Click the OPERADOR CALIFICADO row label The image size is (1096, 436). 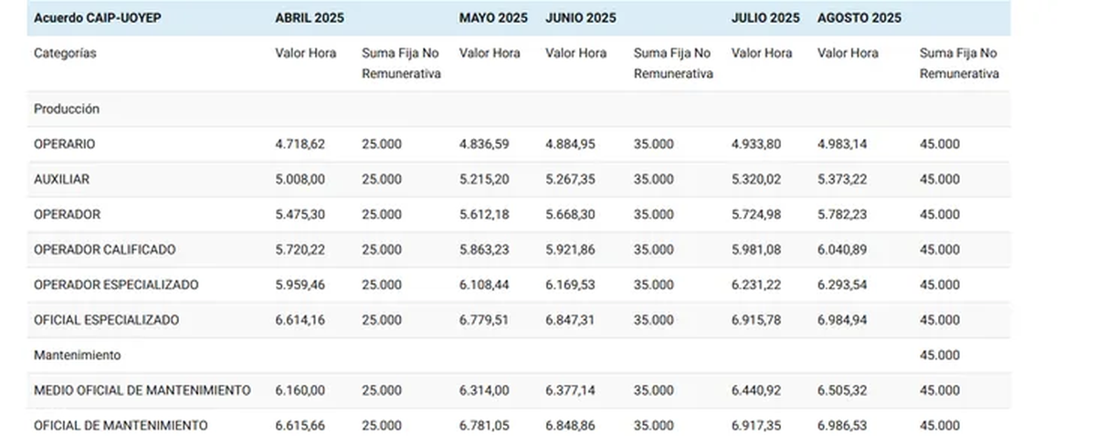tap(105, 250)
